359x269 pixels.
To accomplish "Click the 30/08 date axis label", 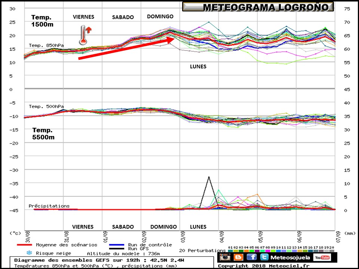I will 27,237.
